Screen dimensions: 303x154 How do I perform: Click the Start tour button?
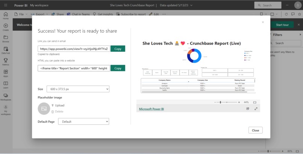[282, 25]
